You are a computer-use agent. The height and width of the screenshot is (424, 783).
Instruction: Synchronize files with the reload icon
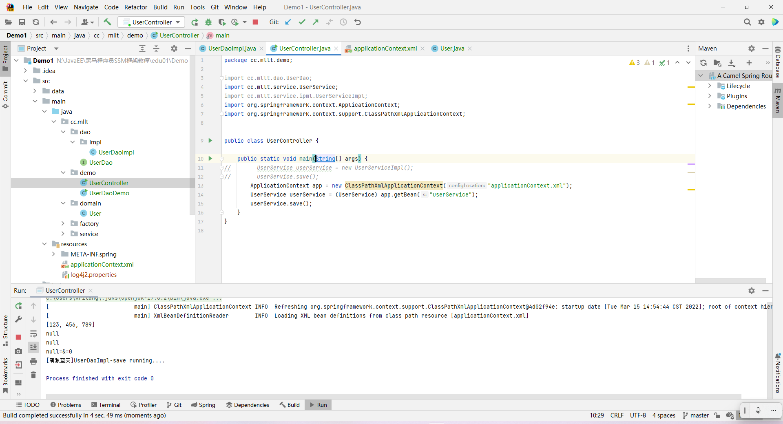pyautogui.click(x=36, y=22)
